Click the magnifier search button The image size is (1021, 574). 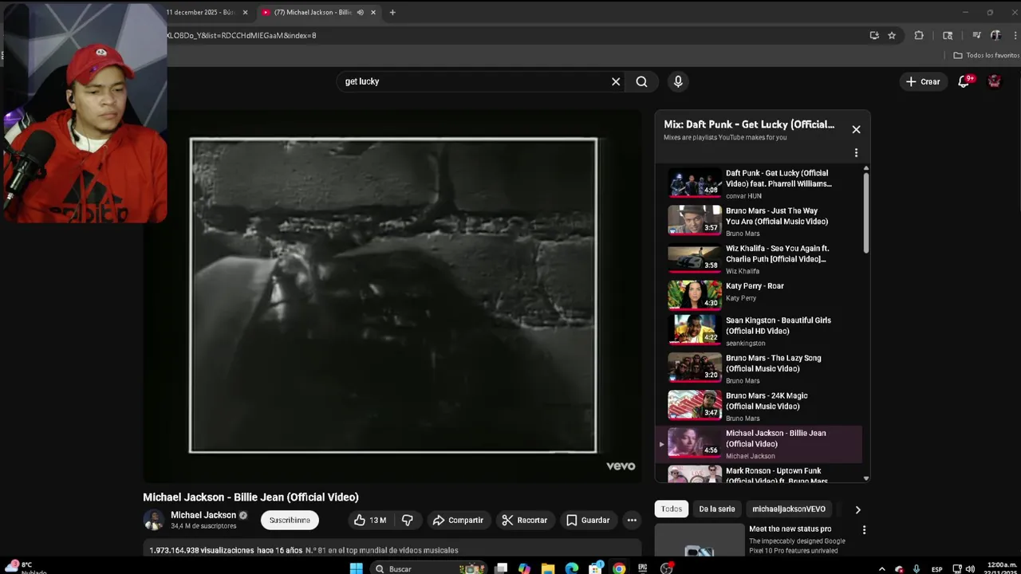[641, 81]
